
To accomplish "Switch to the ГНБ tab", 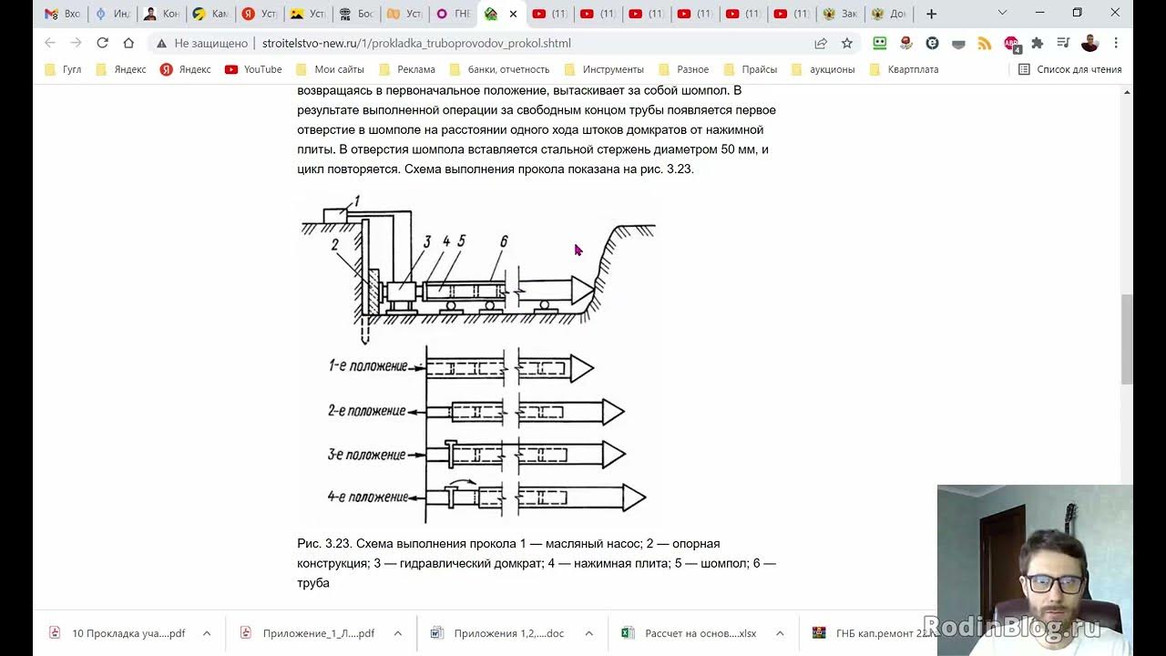I will tap(453, 14).
